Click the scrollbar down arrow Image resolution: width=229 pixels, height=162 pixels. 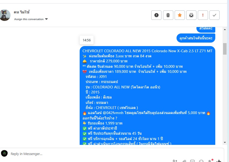coord(225,142)
